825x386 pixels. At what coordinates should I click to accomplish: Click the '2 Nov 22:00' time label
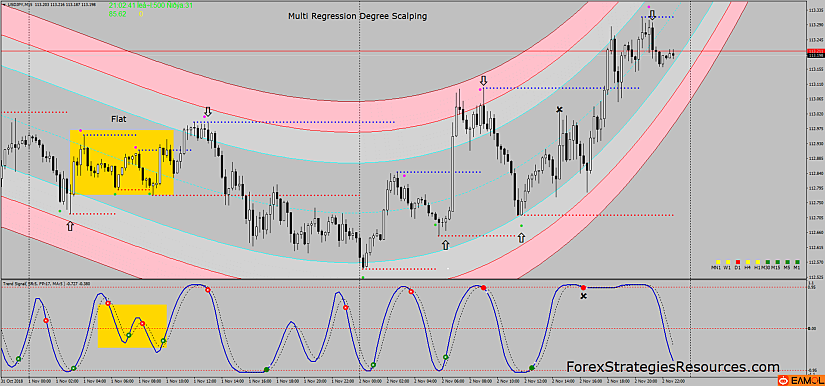(673, 381)
